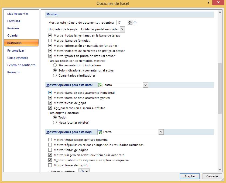The height and width of the screenshot is (183, 226).
Task: Toggle Mostrar un cero en celdas checkbox
Action: coord(50,155)
